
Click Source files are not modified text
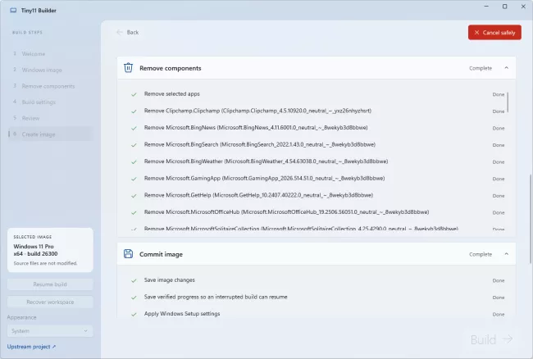coord(46,263)
